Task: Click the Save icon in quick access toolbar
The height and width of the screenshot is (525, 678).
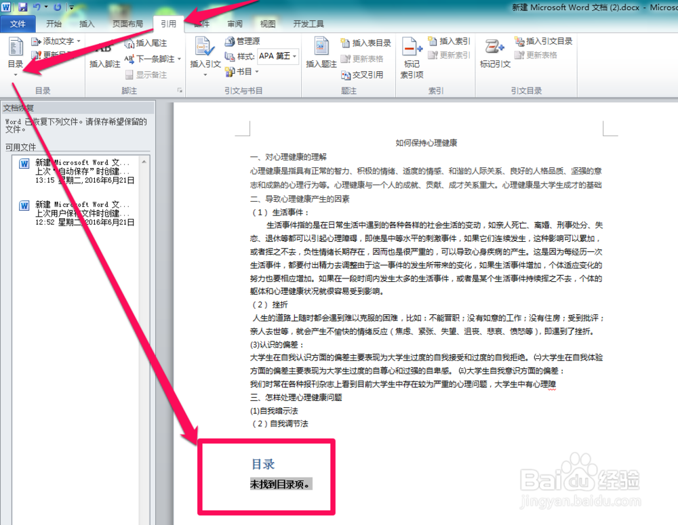Action: 22,7
